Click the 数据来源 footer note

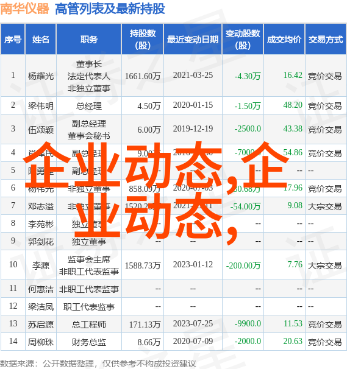(98, 364)
